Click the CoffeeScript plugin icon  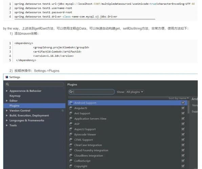click(71, 161)
